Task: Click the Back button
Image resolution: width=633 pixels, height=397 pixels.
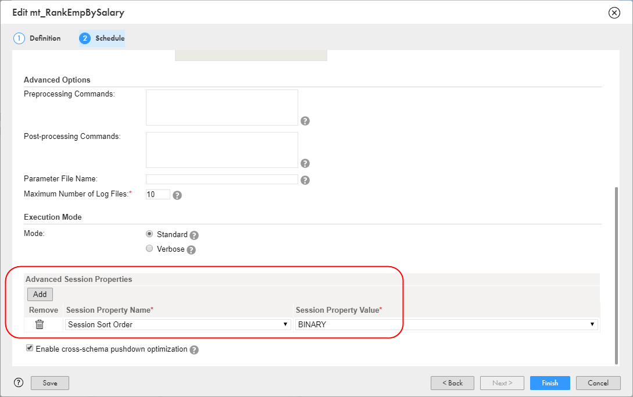Action: 453,383
